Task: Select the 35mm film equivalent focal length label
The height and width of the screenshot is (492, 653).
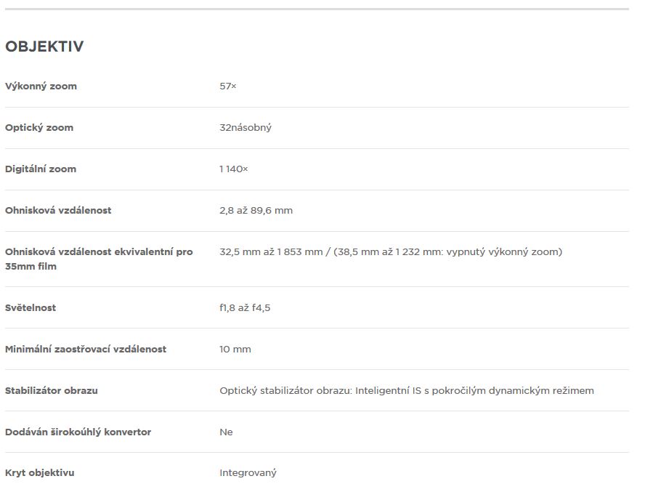Action: click(x=99, y=259)
